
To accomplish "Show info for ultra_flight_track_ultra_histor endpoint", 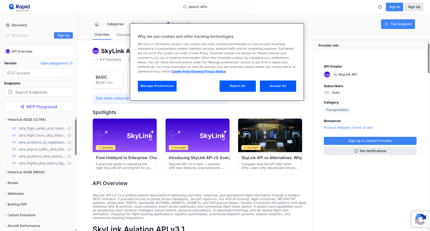I will click(x=69, y=135).
